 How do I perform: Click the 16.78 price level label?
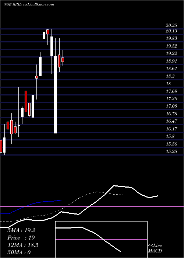[171, 114]
